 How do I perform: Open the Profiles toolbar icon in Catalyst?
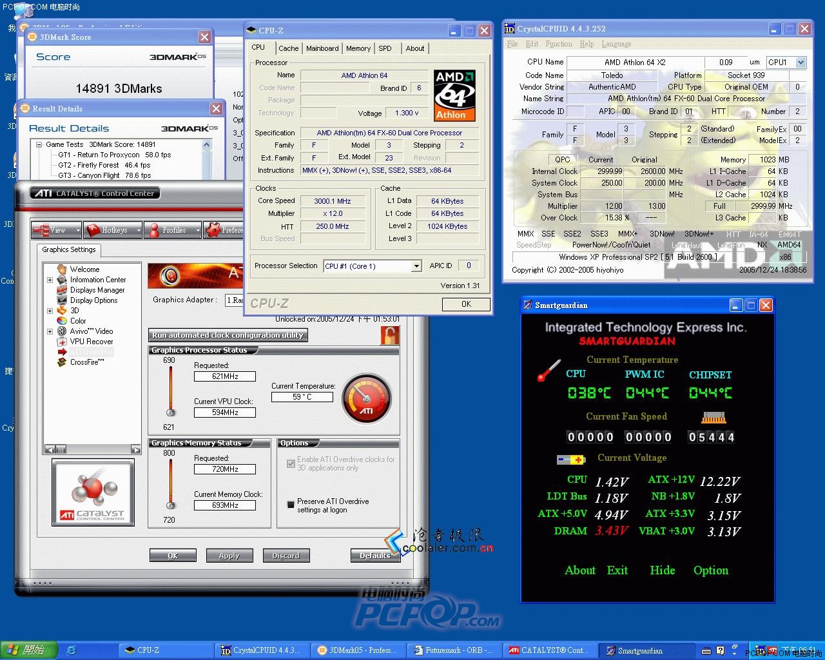pos(154,230)
